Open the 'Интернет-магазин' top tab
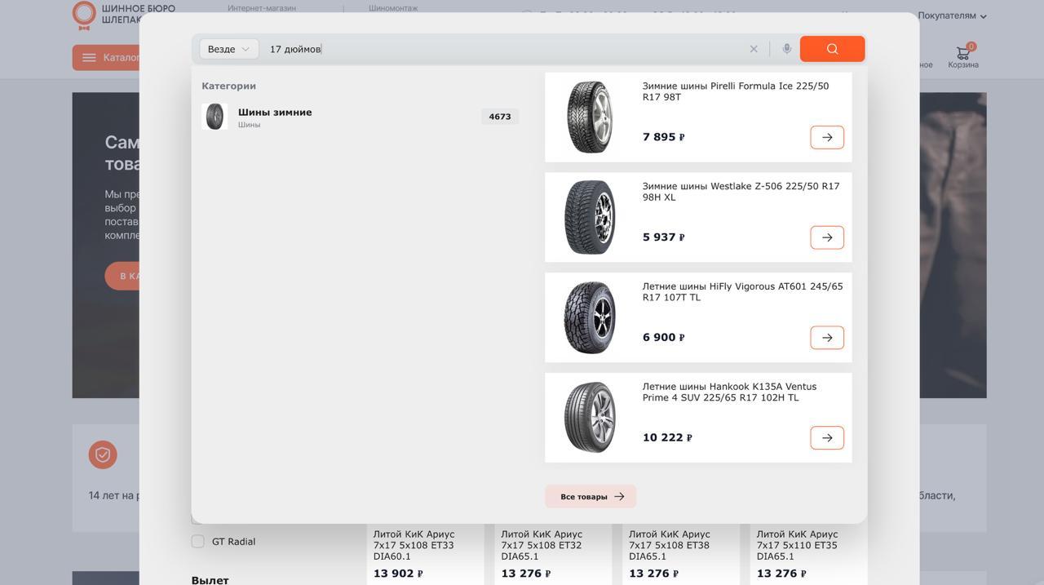This screenshot has height=585, width=1044. (x=262, y=8)
